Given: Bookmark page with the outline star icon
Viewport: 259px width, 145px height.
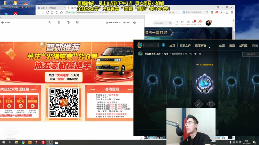Looking at the screenshot, I should point(61,13).
